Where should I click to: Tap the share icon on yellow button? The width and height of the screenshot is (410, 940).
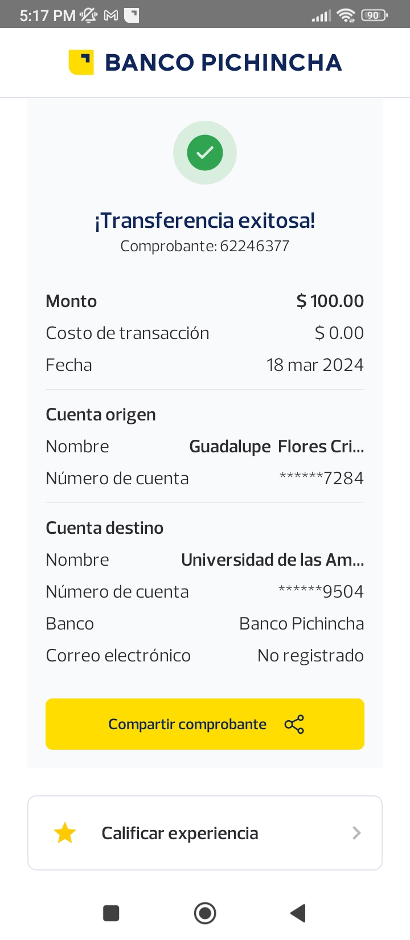click(294, 724)
